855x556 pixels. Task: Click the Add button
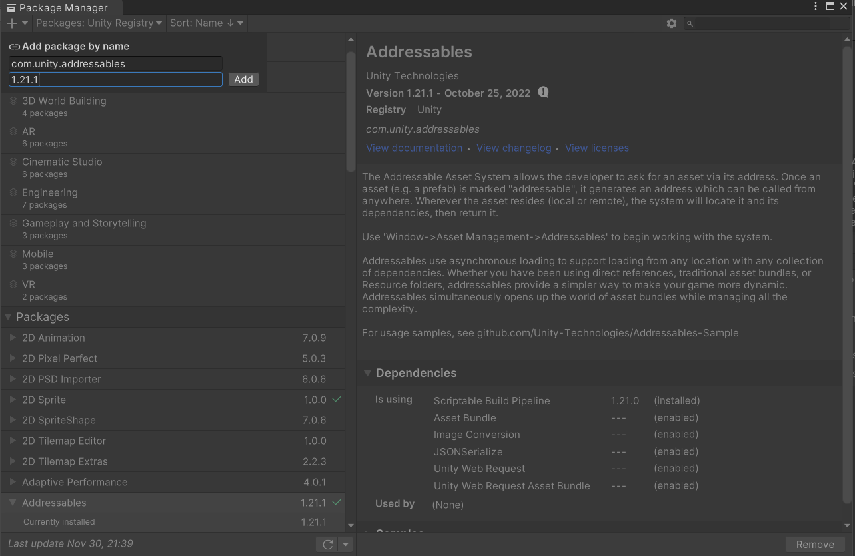(x=243, y=79)
